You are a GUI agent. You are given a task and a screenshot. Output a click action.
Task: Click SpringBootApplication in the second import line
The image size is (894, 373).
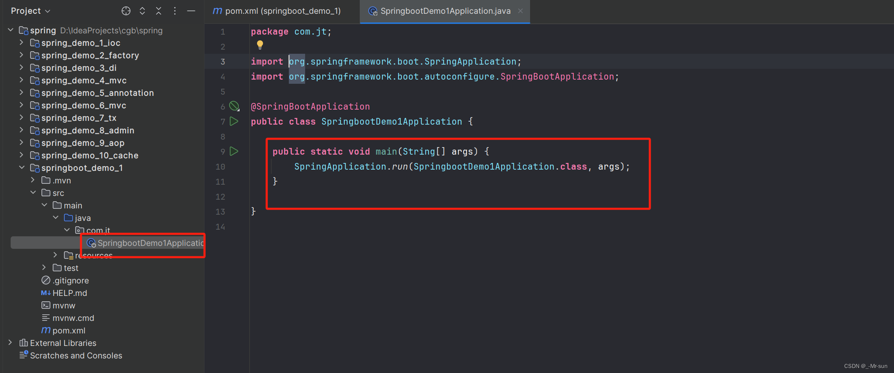click(x=557, y=77)
